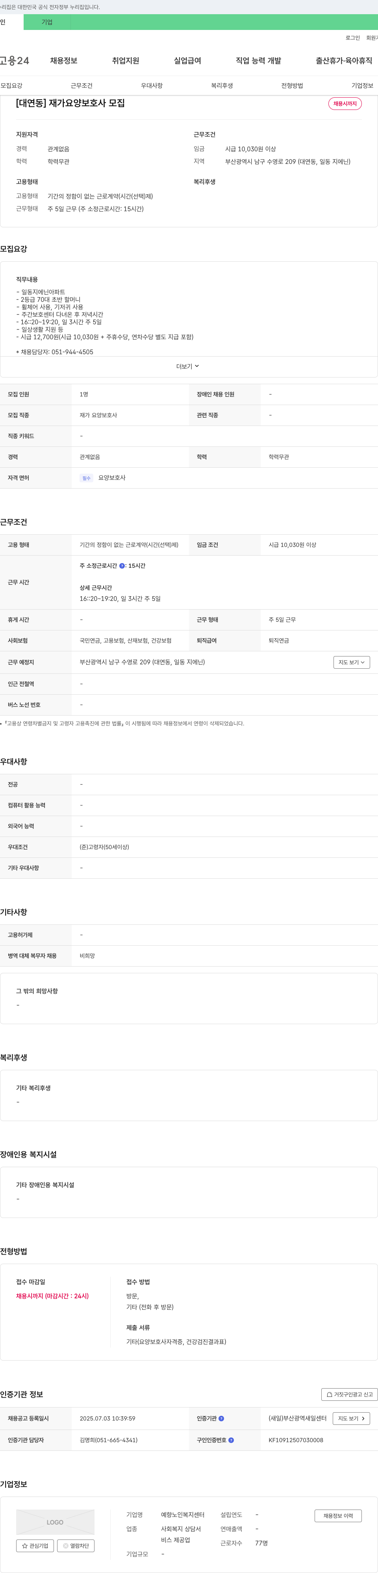The height and width of the screenshot is (1573, 378).
Task: Select the 채용시까지 (마감시간 : 24시) text
Action: [52, 1296]
